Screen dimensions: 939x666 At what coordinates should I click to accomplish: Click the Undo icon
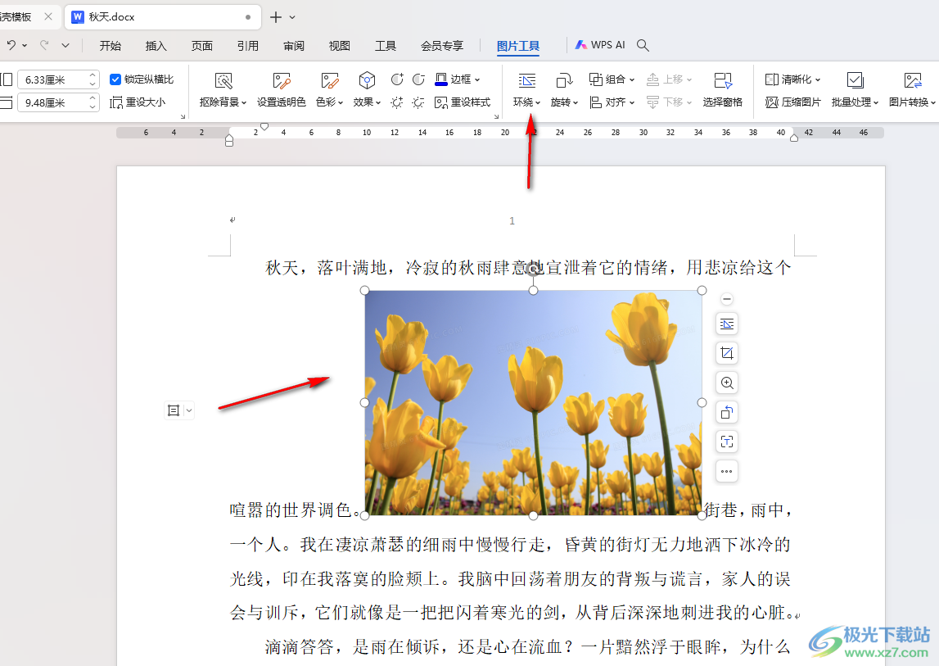(x=11, y=45)
